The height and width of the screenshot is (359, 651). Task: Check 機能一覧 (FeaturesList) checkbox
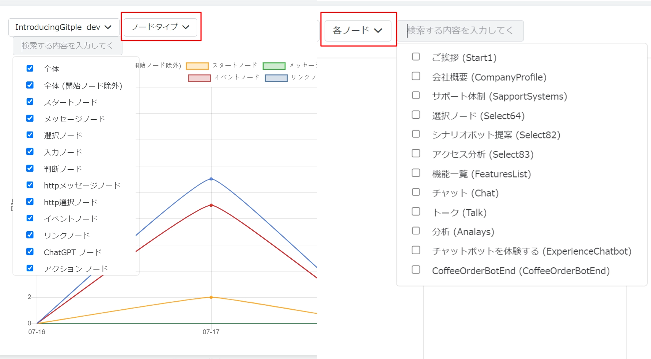(416, 173)
